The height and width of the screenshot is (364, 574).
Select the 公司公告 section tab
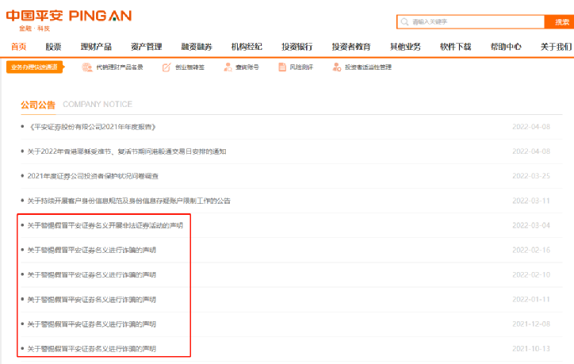38,105
